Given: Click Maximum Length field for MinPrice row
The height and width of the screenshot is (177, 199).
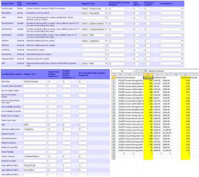Looking at the screenshot, I should 147,46.
